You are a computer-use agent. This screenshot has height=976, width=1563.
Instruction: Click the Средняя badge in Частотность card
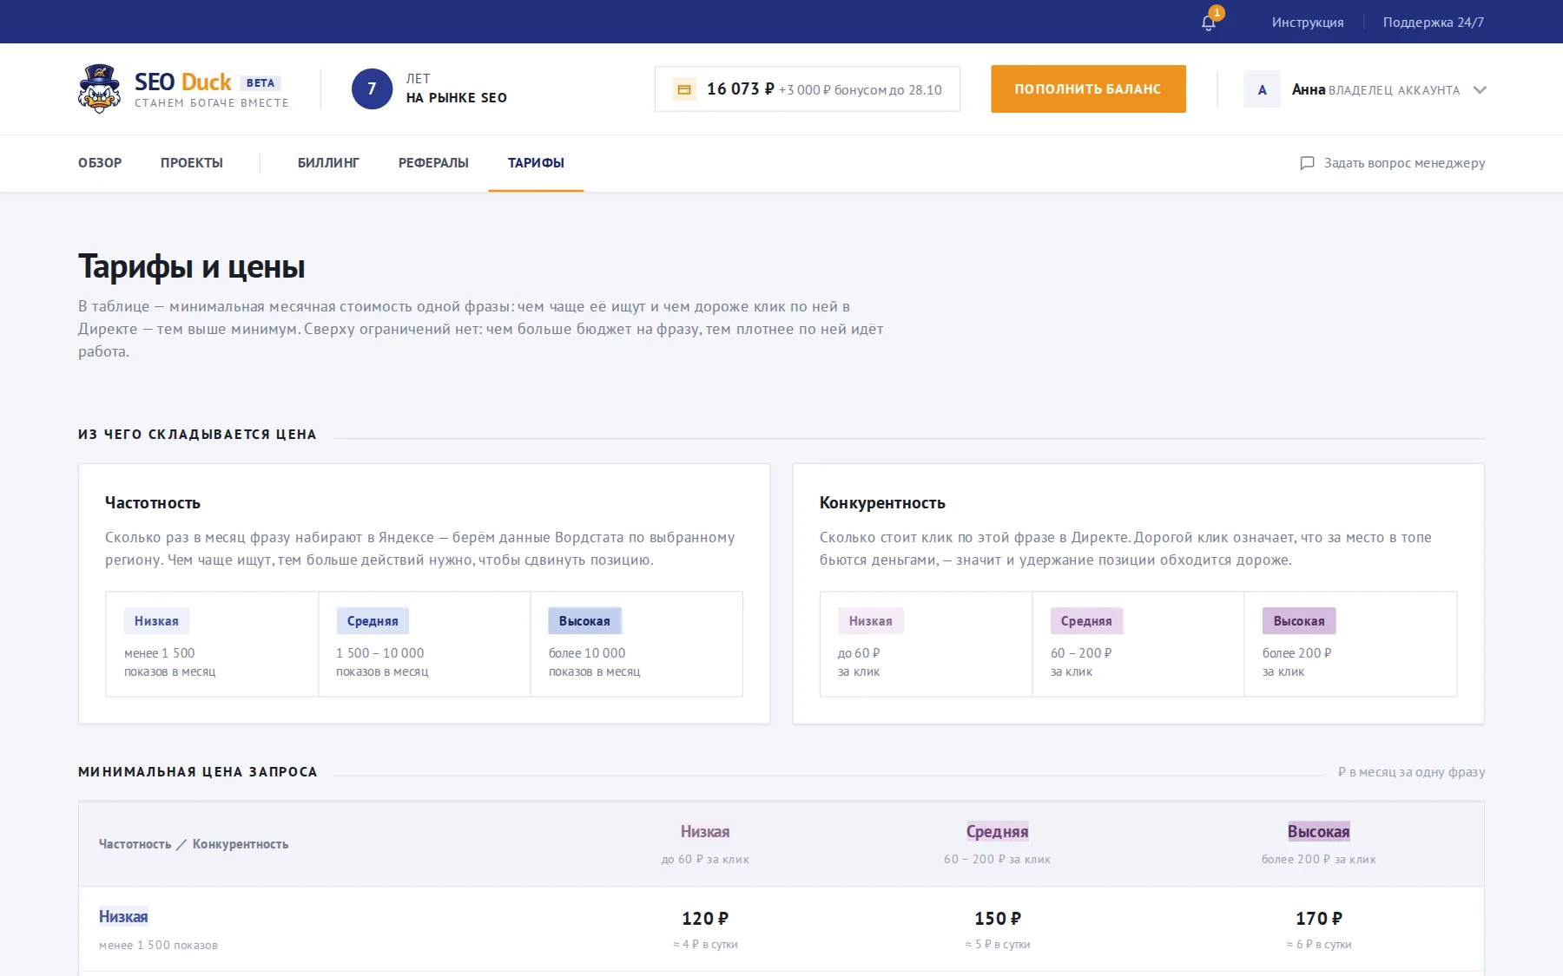pyautogui.click(x=373, y=621)
